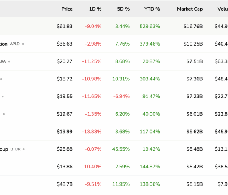This screenshot has width=228, height=195.
Task: Sort by the YTD % column header
Action: point(152,9)
